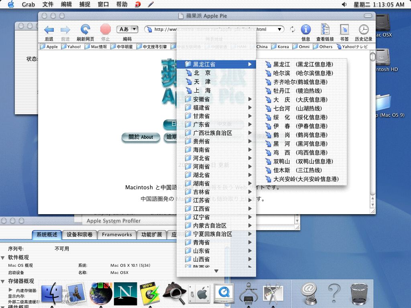Open the Bookmarks toolbar icon
Image resolution: width=411 pixels, height=308 pixels.
(344, 30)
